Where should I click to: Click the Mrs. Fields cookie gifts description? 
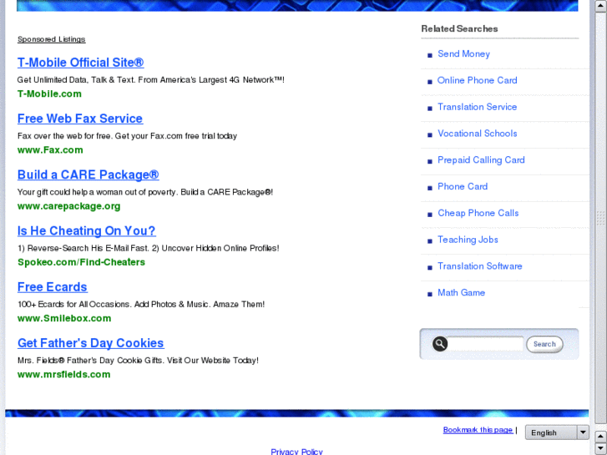point(139,361)
